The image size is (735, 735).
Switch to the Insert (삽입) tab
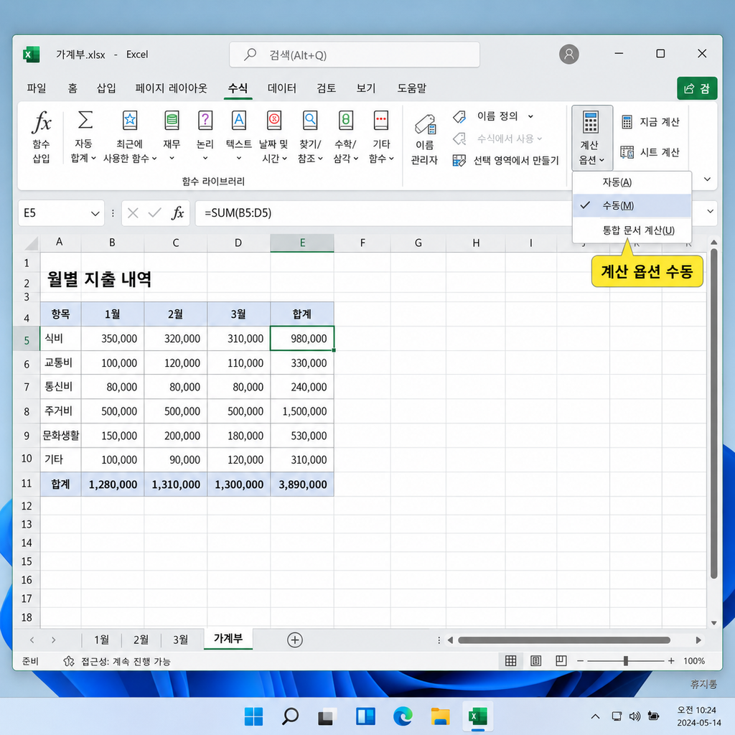[x=106, y=88]
